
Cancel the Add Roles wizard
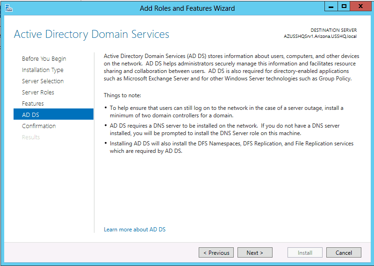344,252
